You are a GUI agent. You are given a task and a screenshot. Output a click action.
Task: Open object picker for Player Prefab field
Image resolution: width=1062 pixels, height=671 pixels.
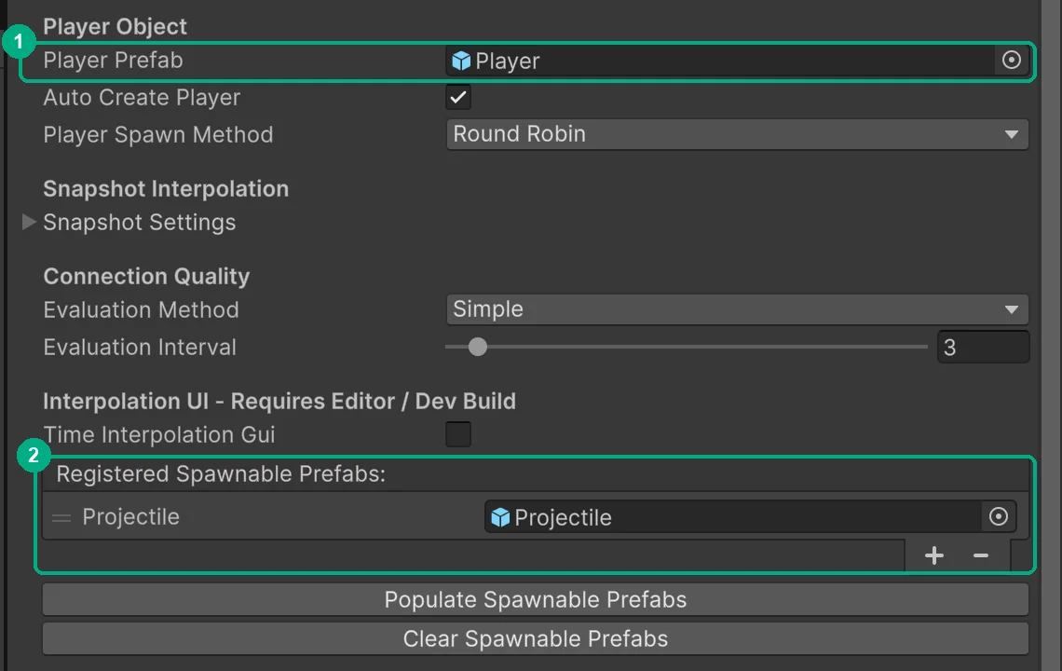pos(1011,61)
